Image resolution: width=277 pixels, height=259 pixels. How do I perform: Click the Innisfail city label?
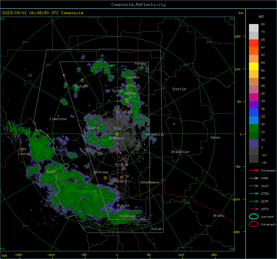(x=124, y=111)
